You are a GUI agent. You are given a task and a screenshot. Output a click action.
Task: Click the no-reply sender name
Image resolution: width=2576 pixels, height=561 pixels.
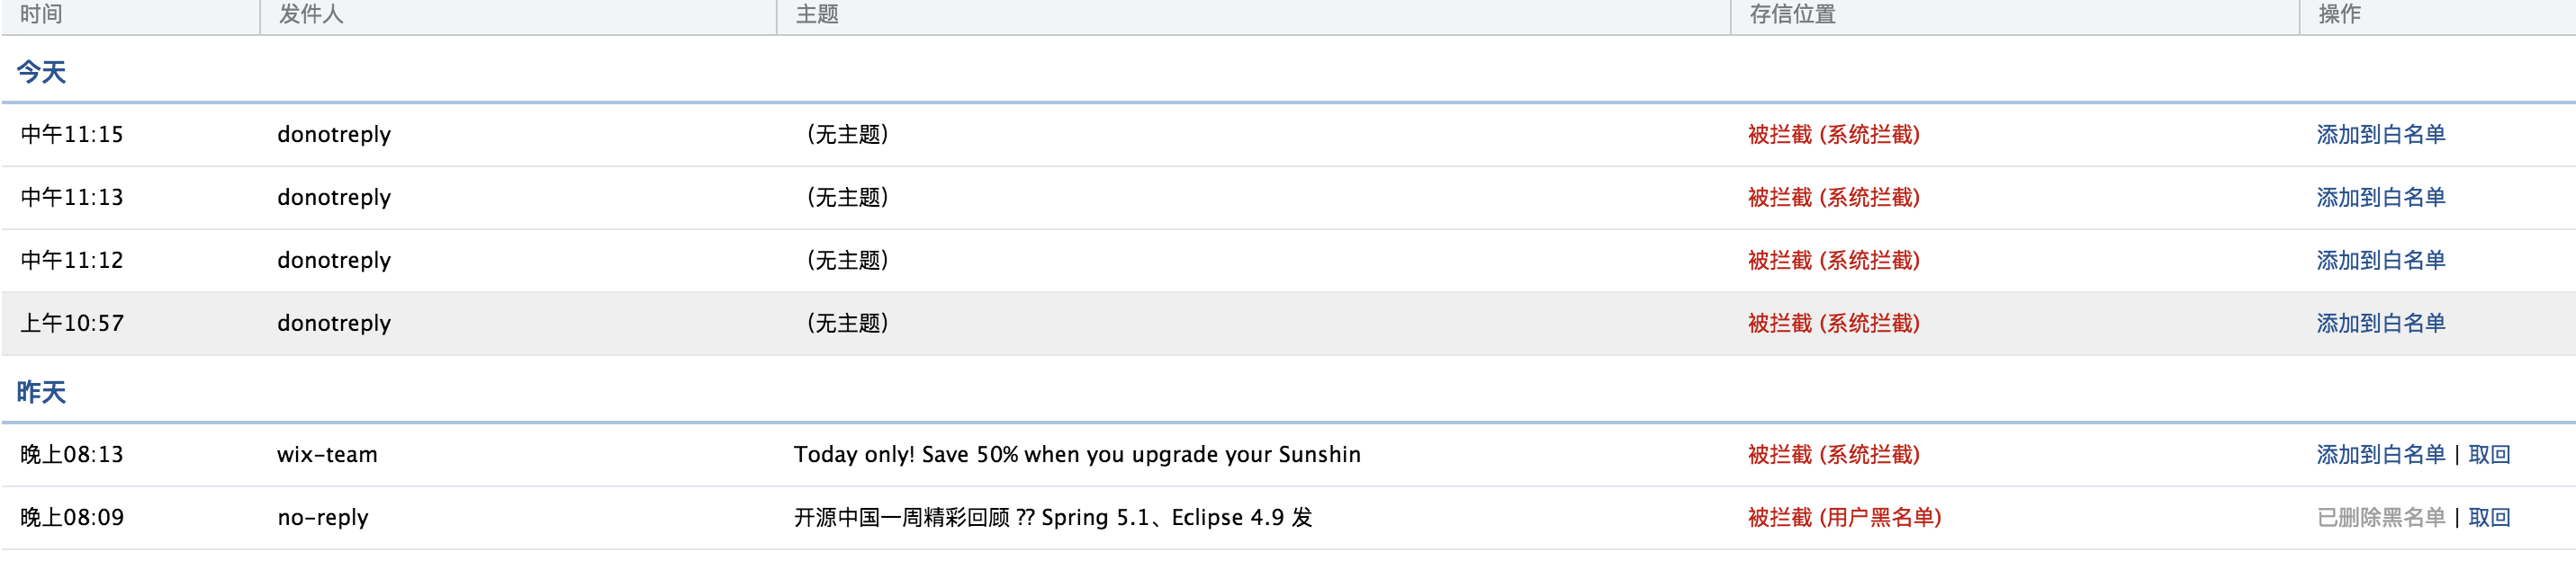[x=322, y=518]
